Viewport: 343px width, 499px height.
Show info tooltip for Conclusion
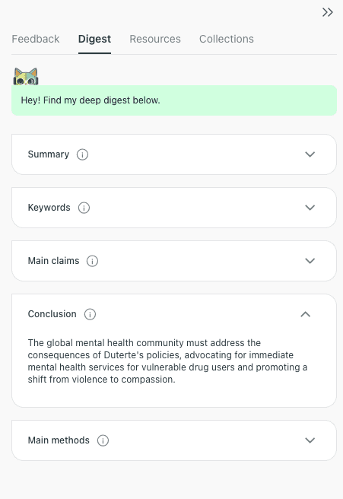coord(90,314)
